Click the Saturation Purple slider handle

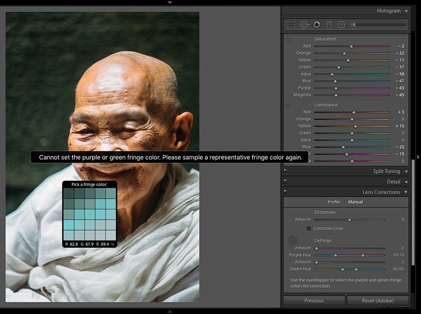pyautogui.click(x=336, y=88)
